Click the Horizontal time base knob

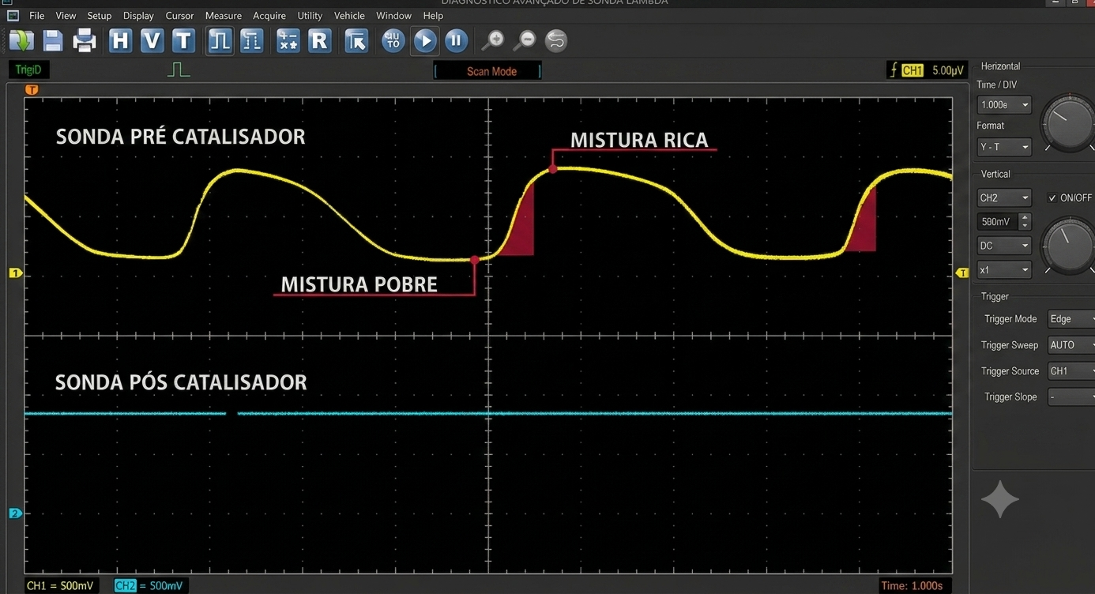coord(1069,125)
